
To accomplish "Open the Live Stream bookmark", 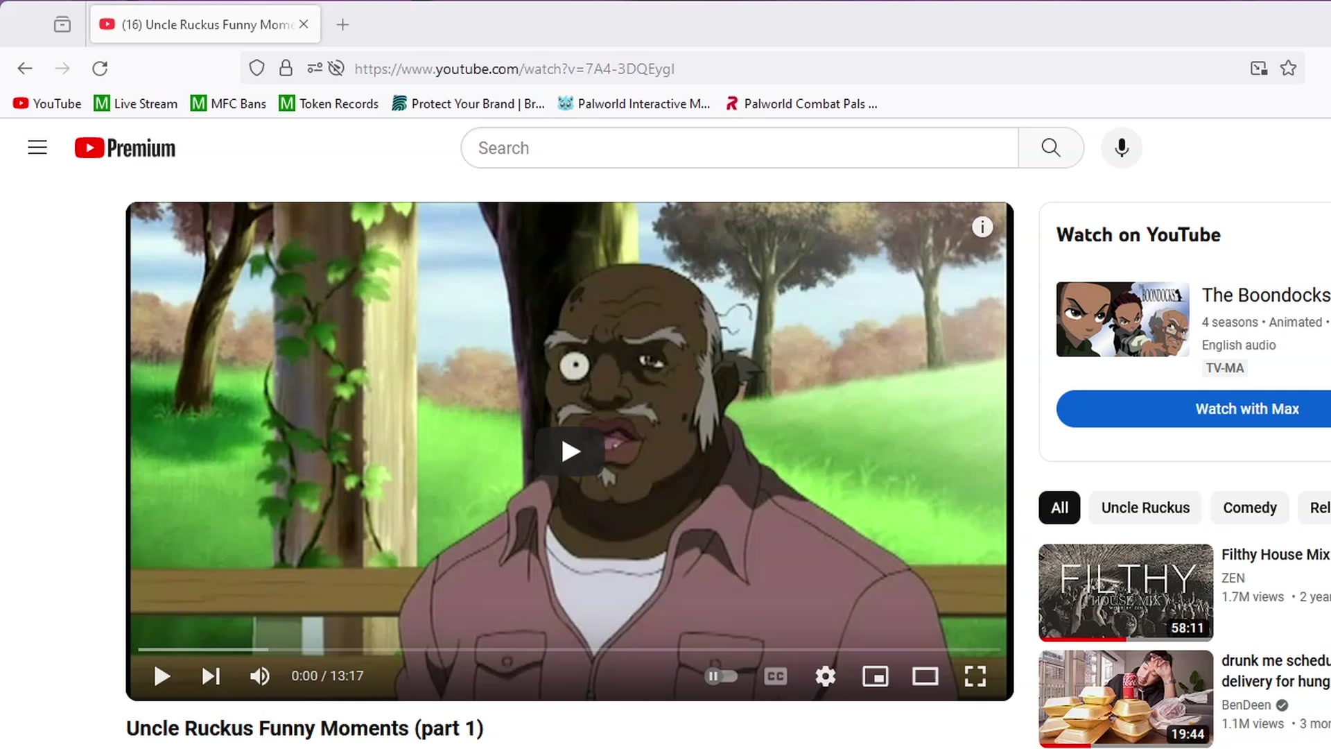I will click(136, 103).
